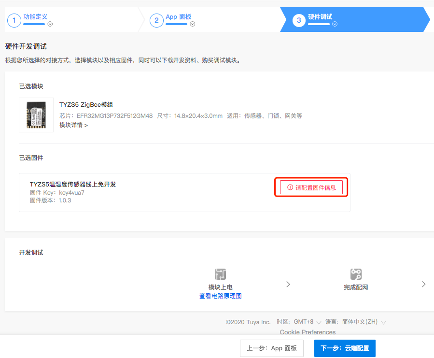Click the 下一步：云端配置 button

tap(344, 348)
